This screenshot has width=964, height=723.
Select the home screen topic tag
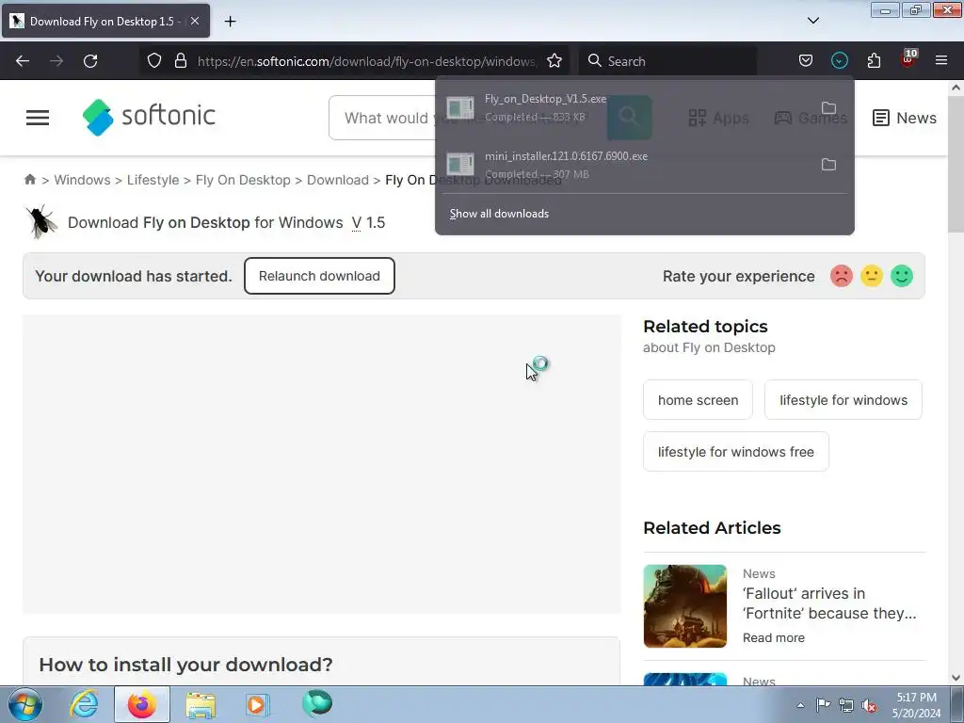pyautogui.click(x=698, y=399)
